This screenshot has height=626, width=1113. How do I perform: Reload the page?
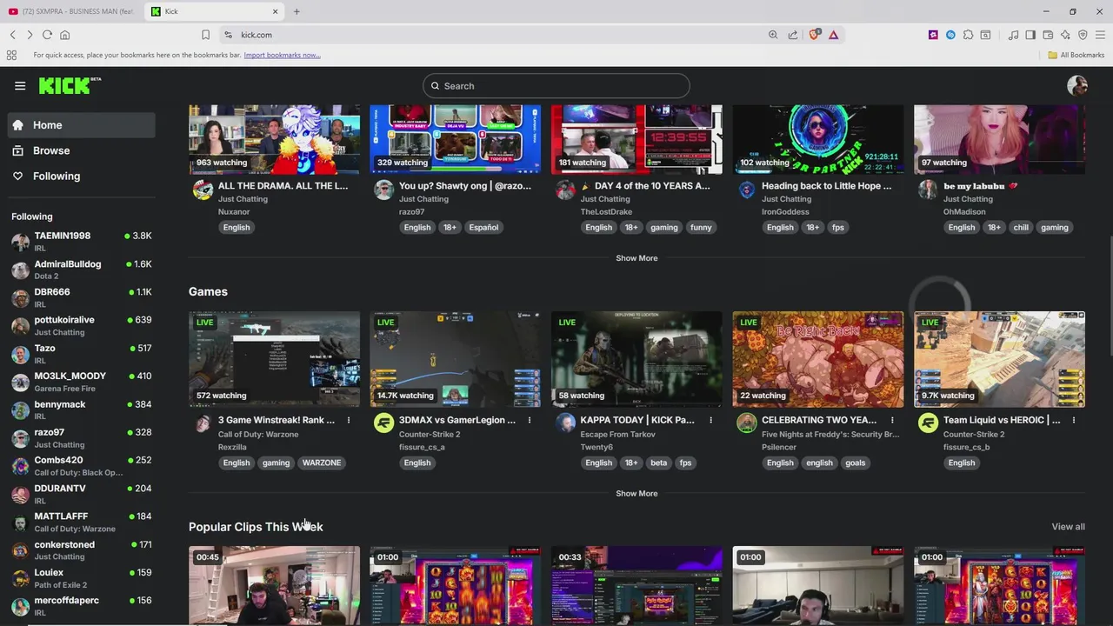(x=47, y=35)
